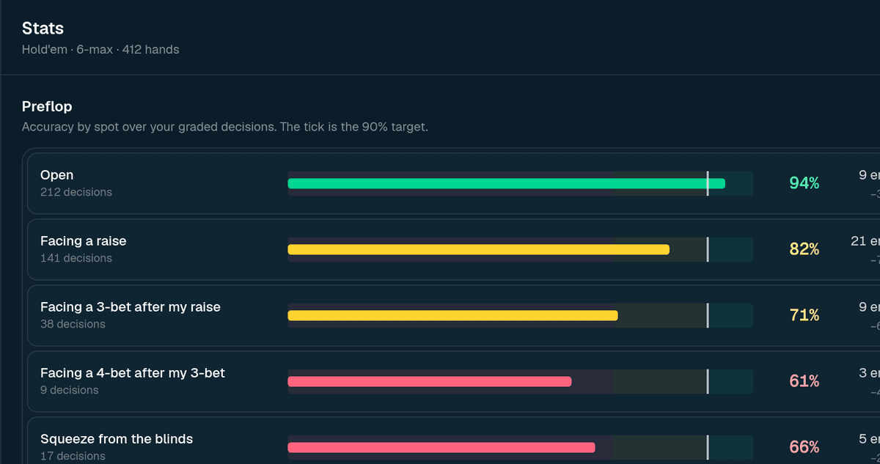Select "Squeeze from the blinds" label

[x=117, y=439]
